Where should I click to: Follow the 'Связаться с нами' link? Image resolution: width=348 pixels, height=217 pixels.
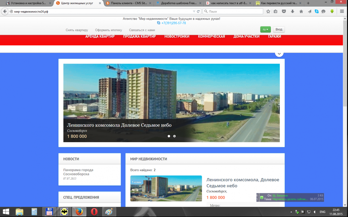point(142,30)
